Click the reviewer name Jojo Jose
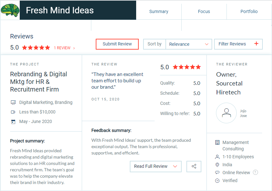Screen dimensions: 272x191 243,113
